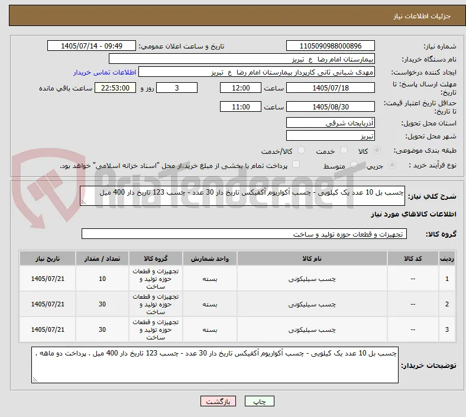Viewport: 466px width, 417px height.
Task: Click the شرح کلی نیاز description textarea
Action: click(242, 196)
